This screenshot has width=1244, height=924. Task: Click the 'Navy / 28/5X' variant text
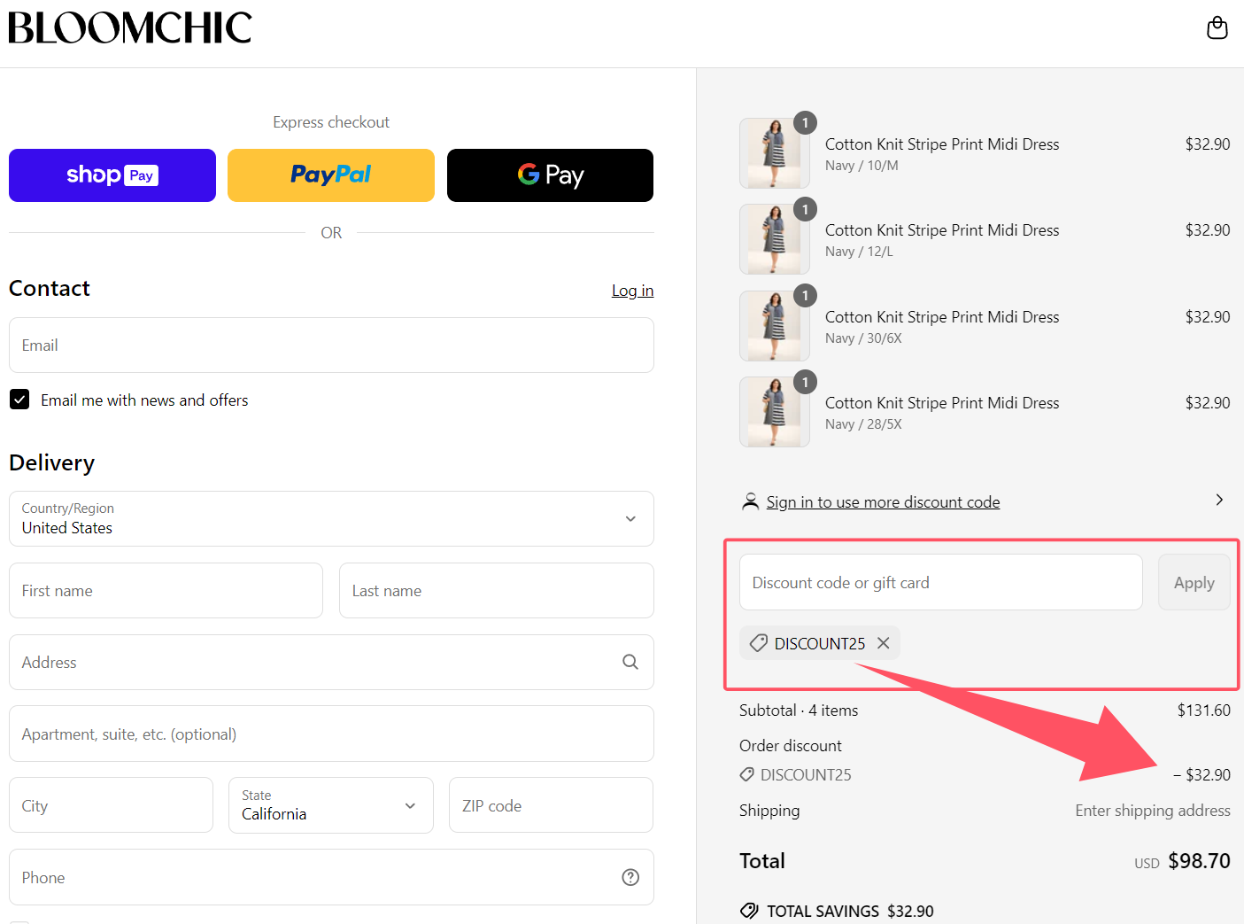pos(863,423)
